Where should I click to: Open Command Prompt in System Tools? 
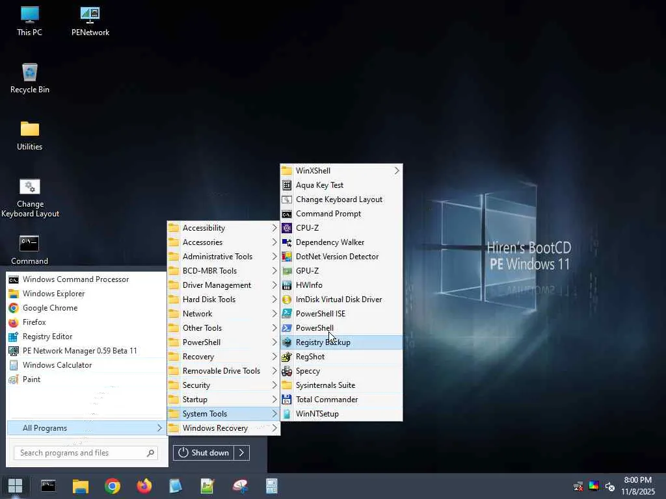tap(341, 213)
